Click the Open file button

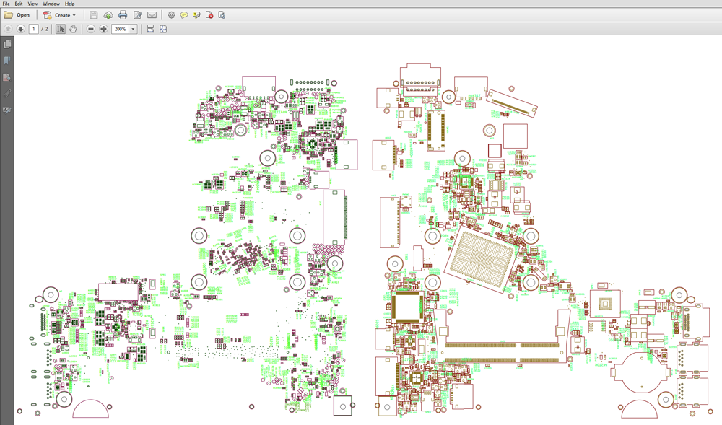17,15
